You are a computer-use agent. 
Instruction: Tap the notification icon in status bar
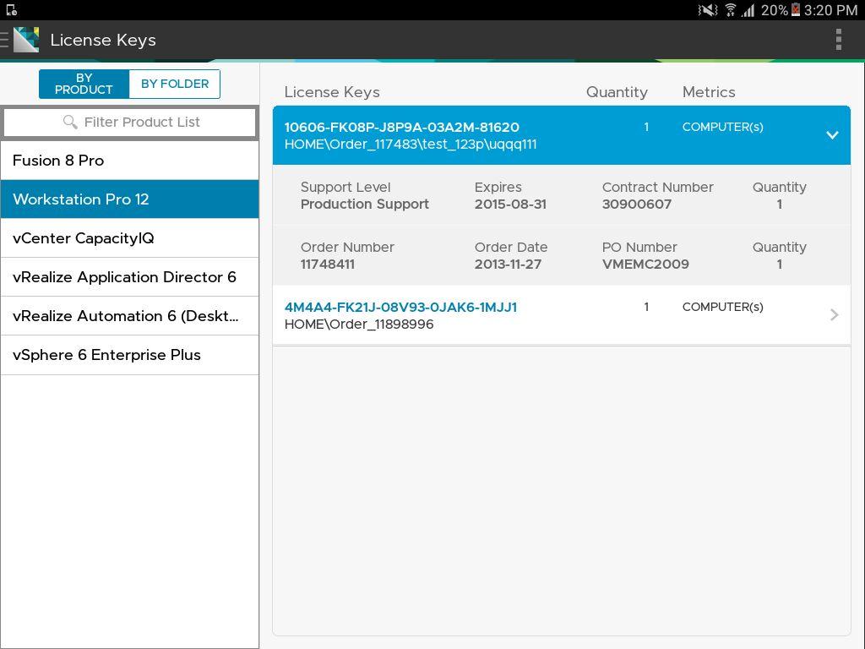[12, 10]
